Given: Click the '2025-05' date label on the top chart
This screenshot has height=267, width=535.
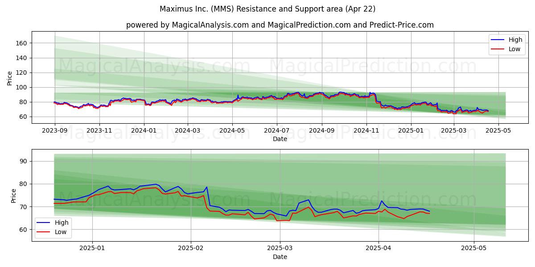Looking at the screenshot, I should [498, 131].
